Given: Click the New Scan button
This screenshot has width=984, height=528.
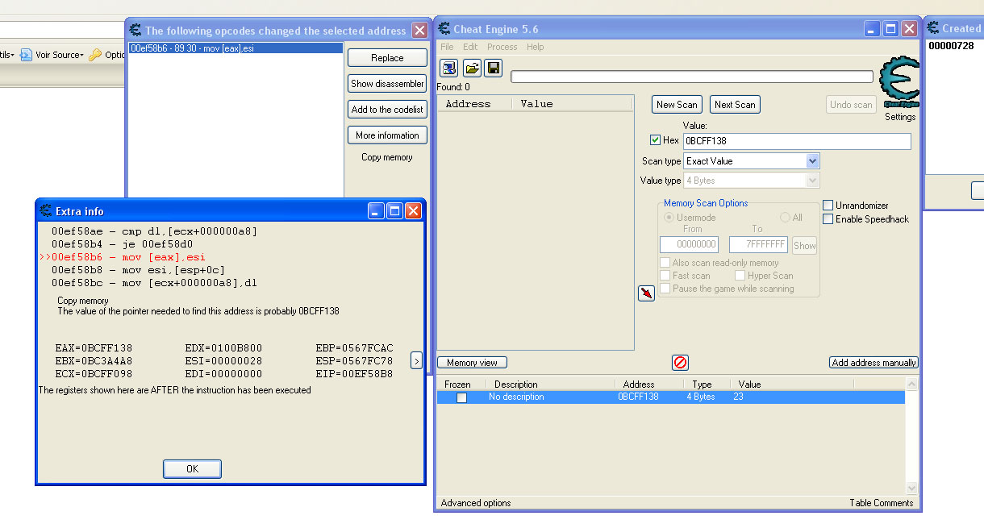Looking at the screenshot, I should [x=677, y=104].
